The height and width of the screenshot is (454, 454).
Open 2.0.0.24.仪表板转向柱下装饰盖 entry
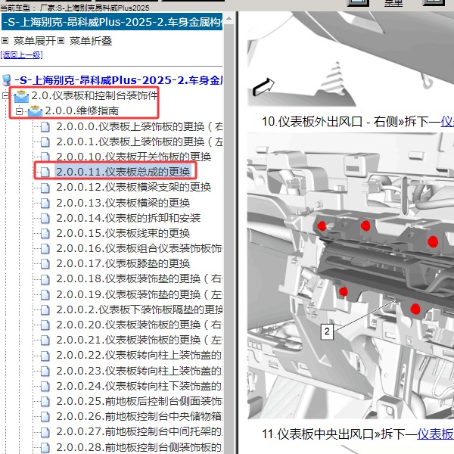click(x=139, y=386)
